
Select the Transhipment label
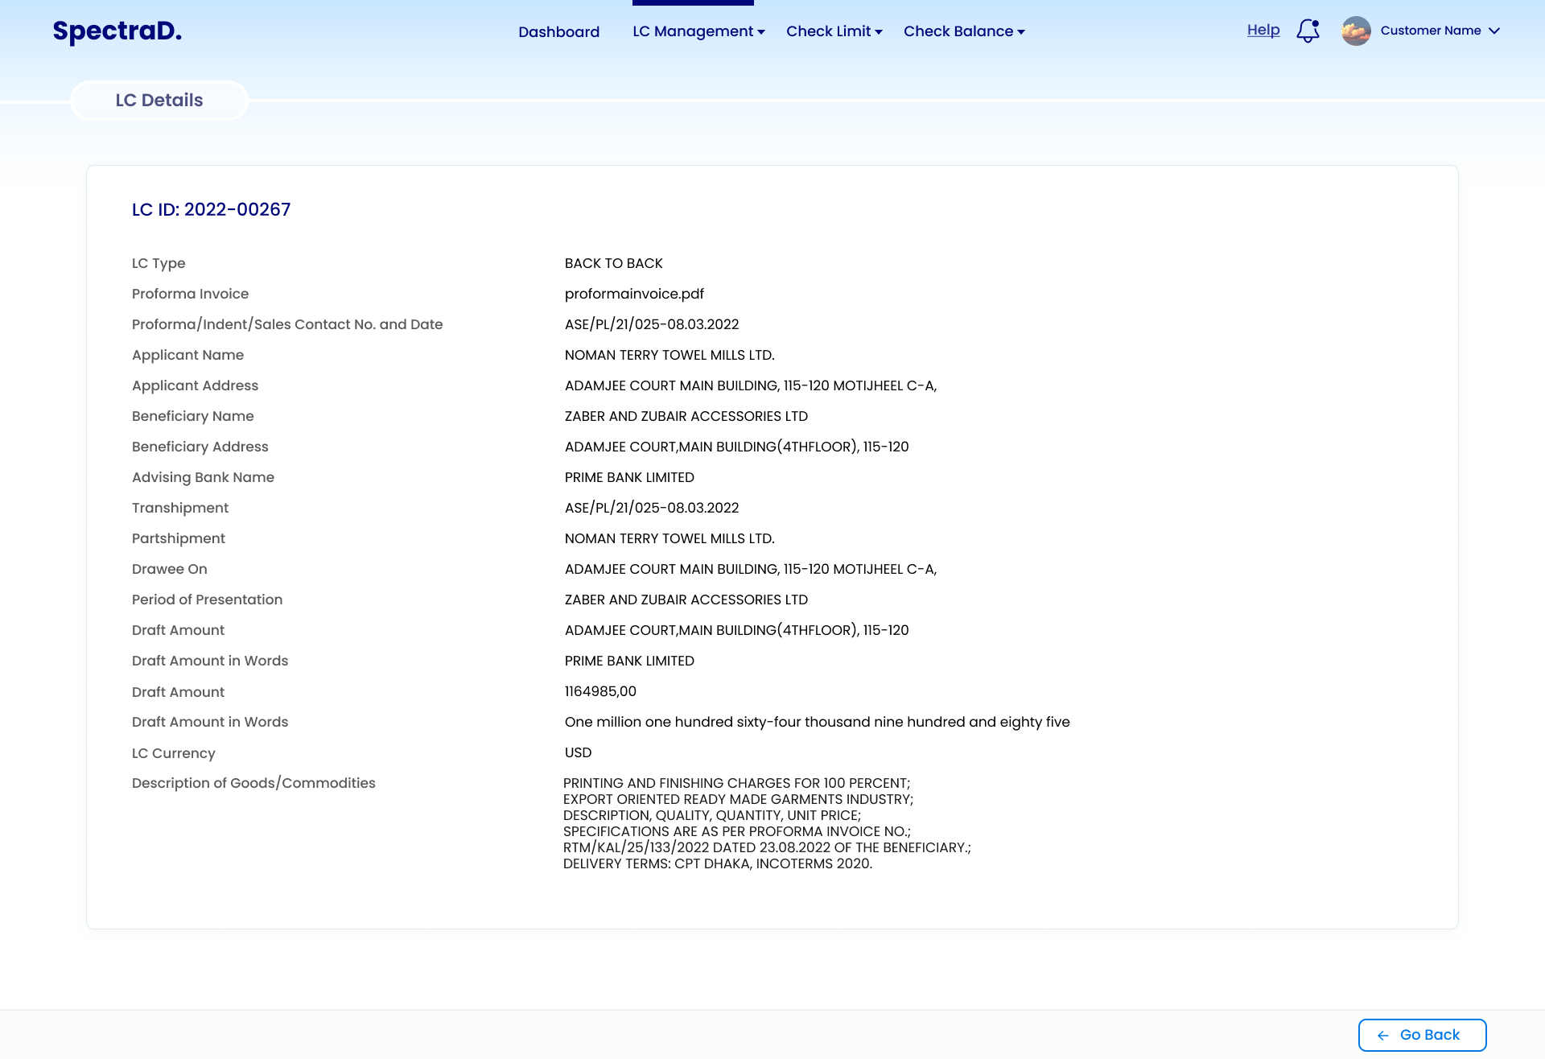click(180, 508)
